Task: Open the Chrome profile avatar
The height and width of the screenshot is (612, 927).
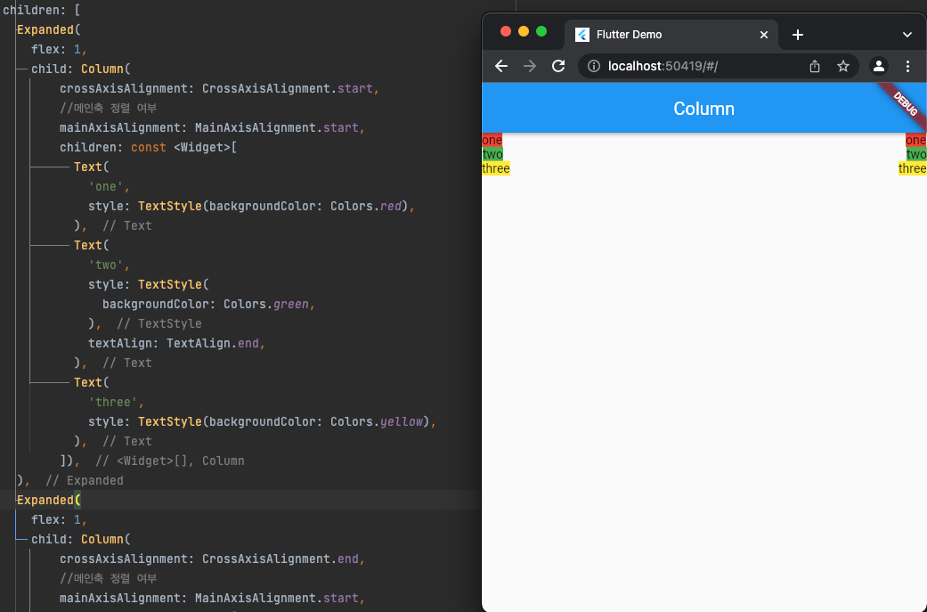Action: (x=879, y=66)
